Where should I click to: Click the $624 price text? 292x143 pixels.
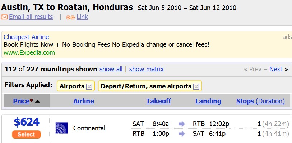click(27, 122)
